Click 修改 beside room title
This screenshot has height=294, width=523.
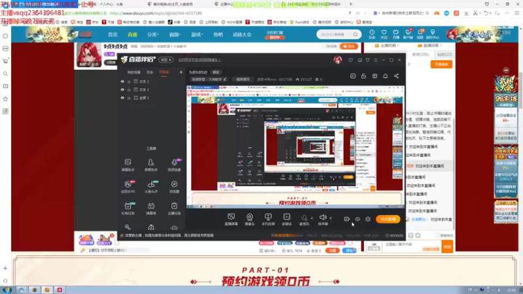point(216,72)
